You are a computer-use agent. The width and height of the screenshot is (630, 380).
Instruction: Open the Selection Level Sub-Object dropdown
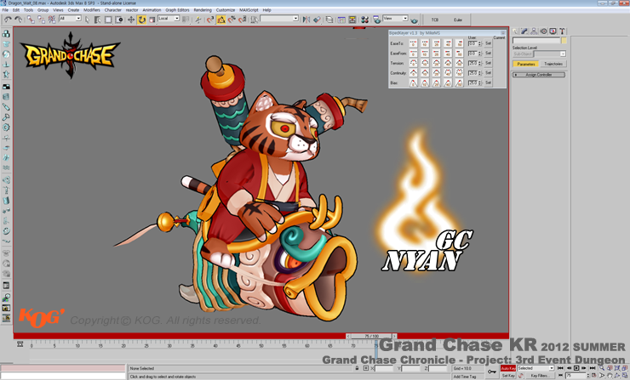[x=550, y=54]
